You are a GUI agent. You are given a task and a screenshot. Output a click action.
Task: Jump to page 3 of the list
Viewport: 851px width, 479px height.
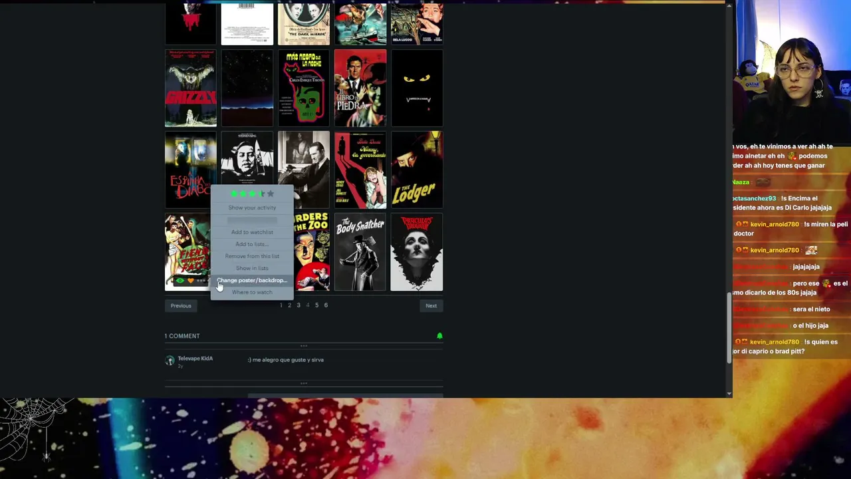(299, 305)
